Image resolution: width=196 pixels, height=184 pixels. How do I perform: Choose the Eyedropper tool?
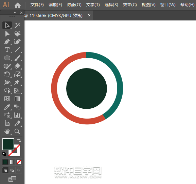click(x=7, y=107)
